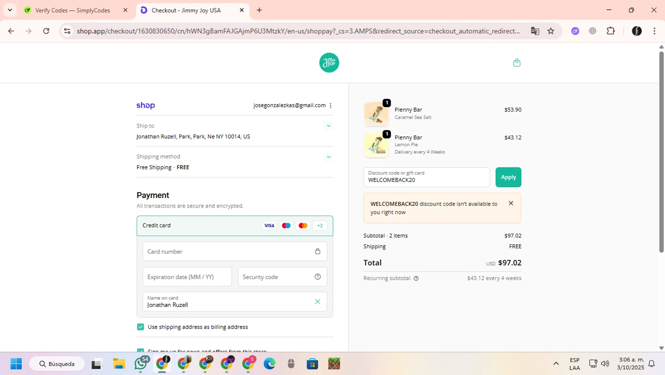The height and width of the screenshot is (375, 665).
Task: Dismiss the WELCOMEBACK20 error message
Action: point(511,203)
